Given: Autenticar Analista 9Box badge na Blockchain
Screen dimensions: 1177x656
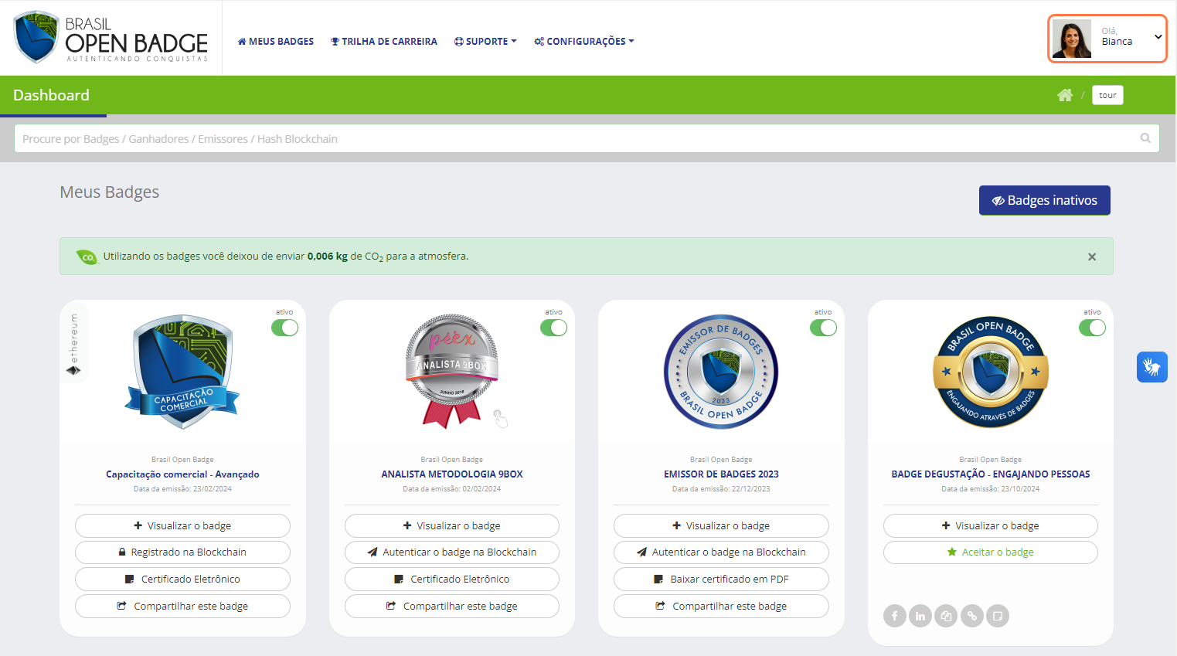Looking at the screenshot, I should (x=452, y=552).
